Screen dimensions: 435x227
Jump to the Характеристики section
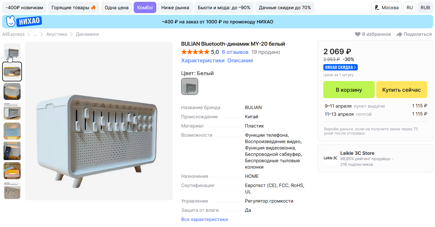coord(203,61)
